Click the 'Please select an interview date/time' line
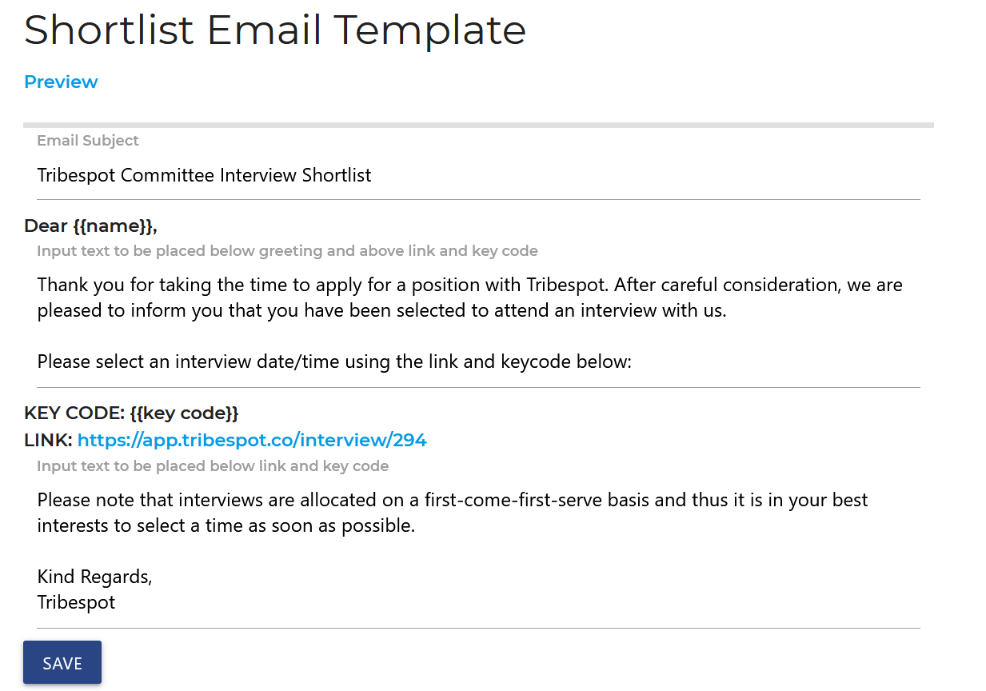The width and height of the screenshot is (986, 691). coord(334,362)
